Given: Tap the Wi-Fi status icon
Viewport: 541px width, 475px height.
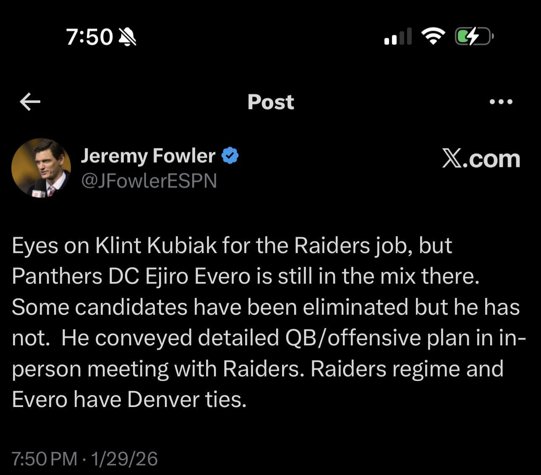Looking at the screenshot, I should coord(433,37).
